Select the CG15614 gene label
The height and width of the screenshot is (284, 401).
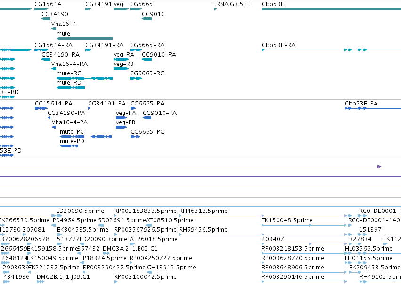pos(48,4)
